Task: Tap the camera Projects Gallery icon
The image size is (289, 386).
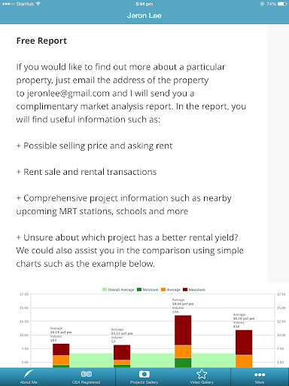Action: [x=144, y=374]
